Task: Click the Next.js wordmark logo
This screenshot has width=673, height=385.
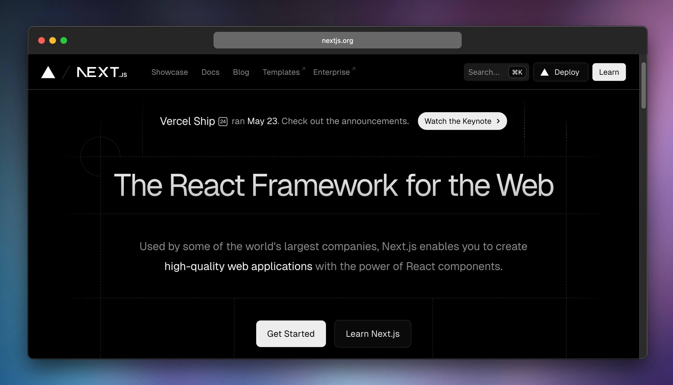Action: click(x=102, y=72)
